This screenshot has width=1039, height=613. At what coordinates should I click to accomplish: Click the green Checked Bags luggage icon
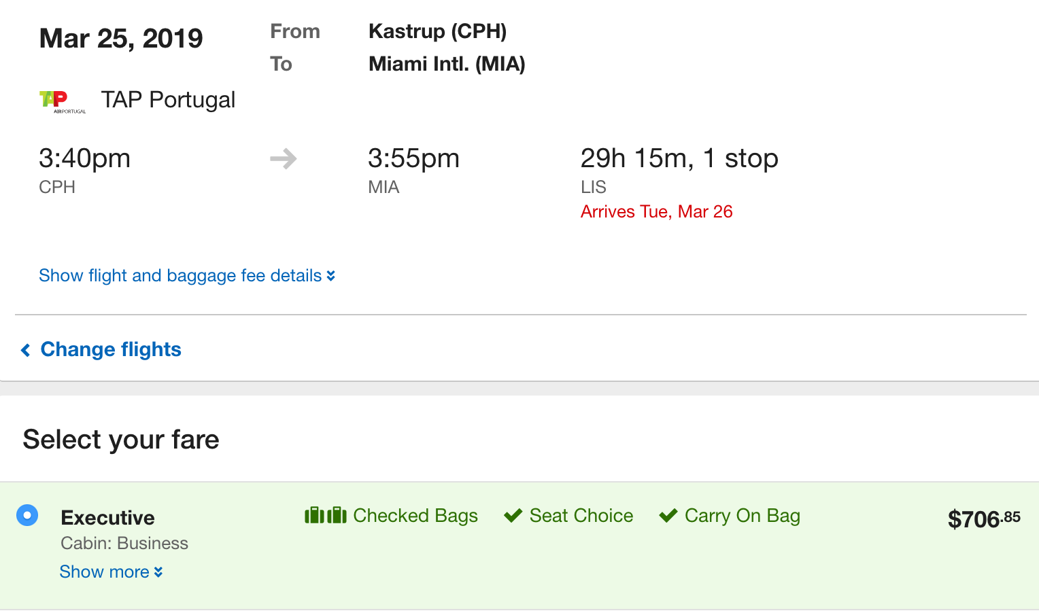tap(326, 516)
